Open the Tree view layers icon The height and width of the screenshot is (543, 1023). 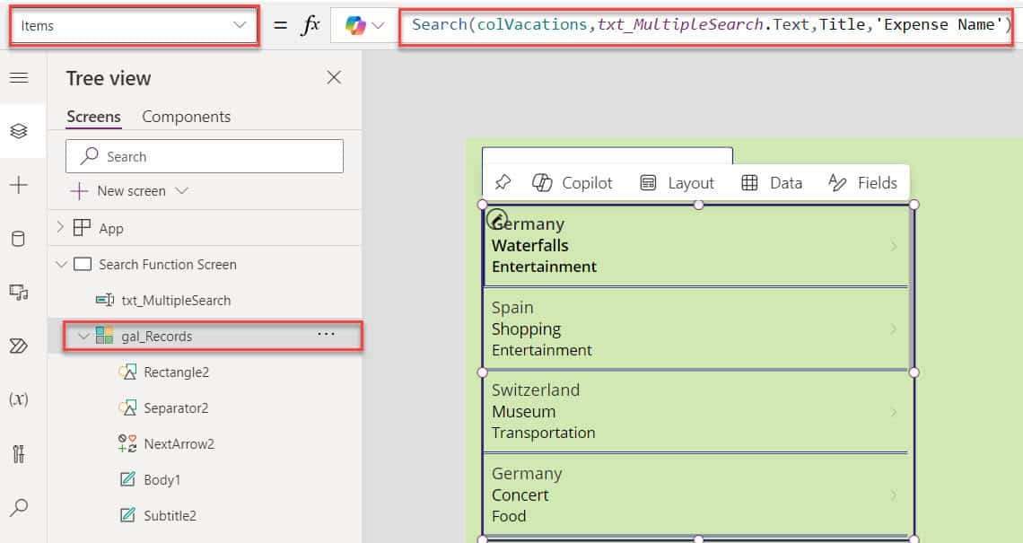point(19,131)
